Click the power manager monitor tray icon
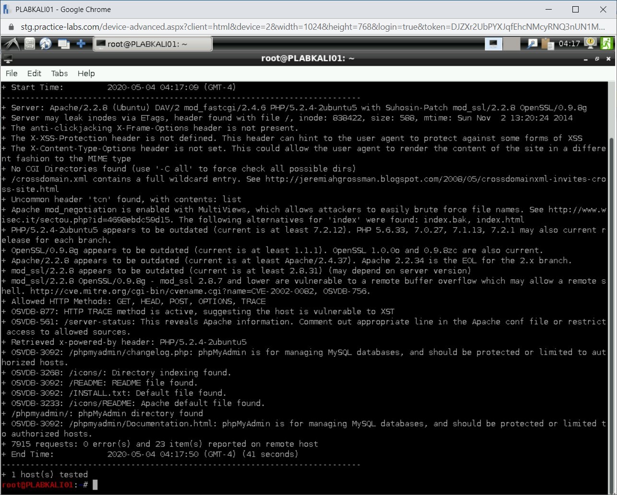 click(x=590, y=44)
